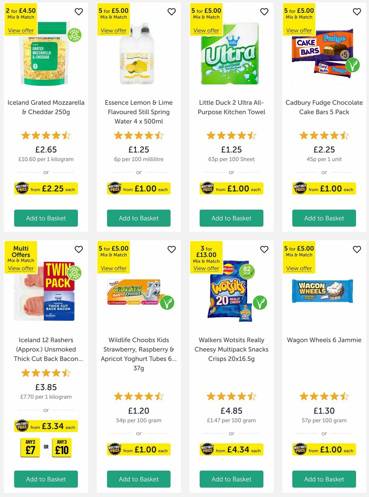
Task: View the 3 for £13.00 Wotsits offer
Action: point(206,268)
